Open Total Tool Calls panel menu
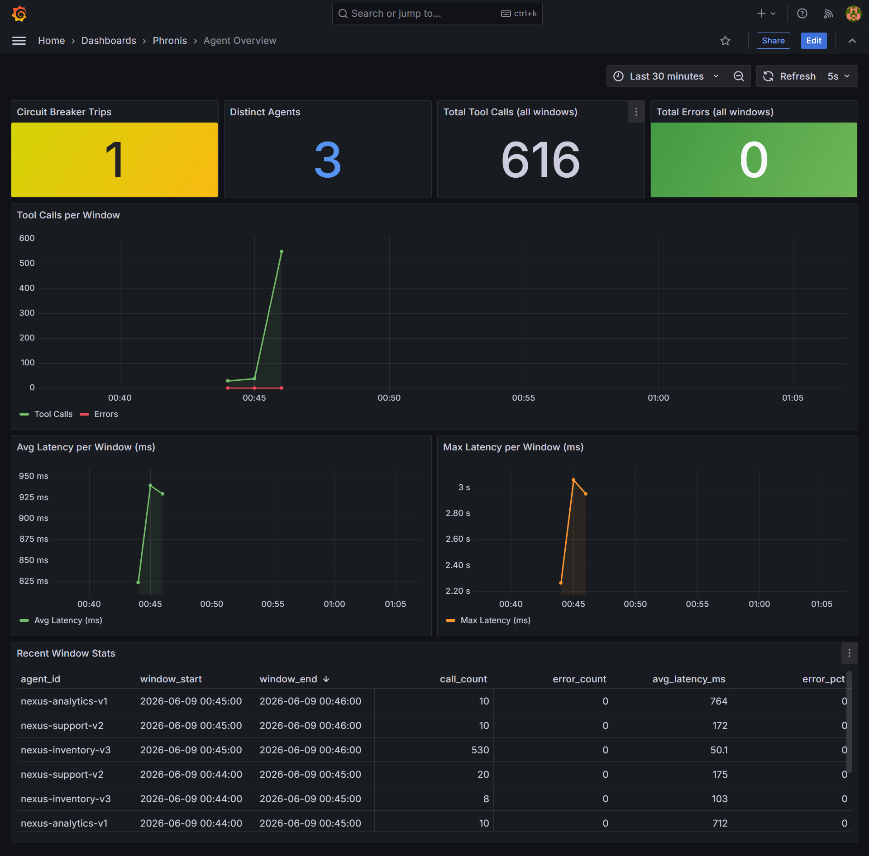Viewport: 869px width, 856px height. (636, 112)
